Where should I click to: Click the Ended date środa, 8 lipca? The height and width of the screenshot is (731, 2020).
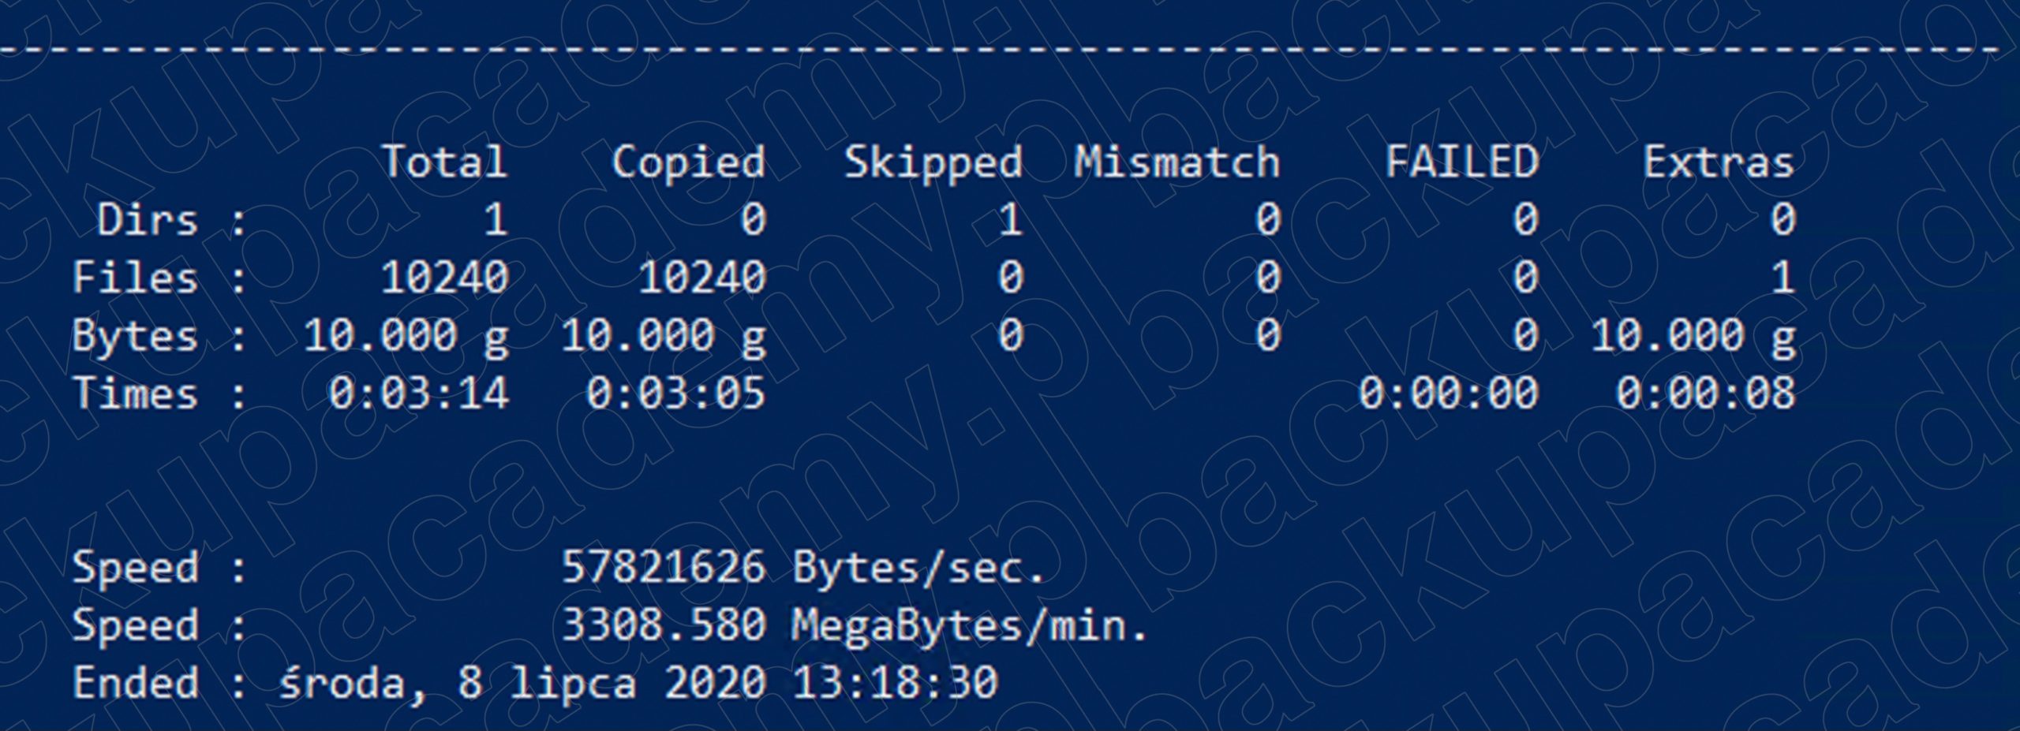click(x=458, y=683)
